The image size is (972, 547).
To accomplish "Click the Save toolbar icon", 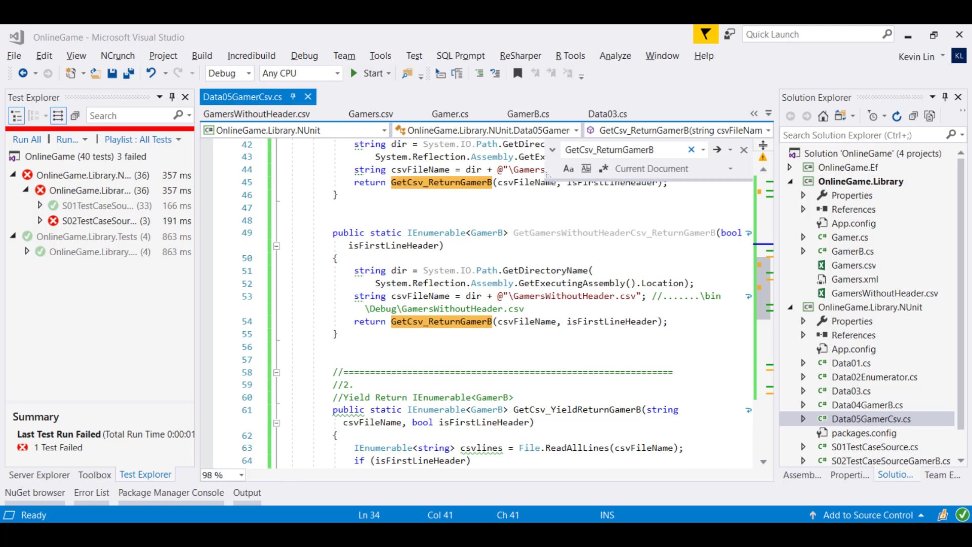I will point(112,73).
